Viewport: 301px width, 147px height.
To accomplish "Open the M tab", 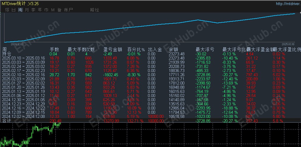I will pyautogui.click(x=53, y=10).
